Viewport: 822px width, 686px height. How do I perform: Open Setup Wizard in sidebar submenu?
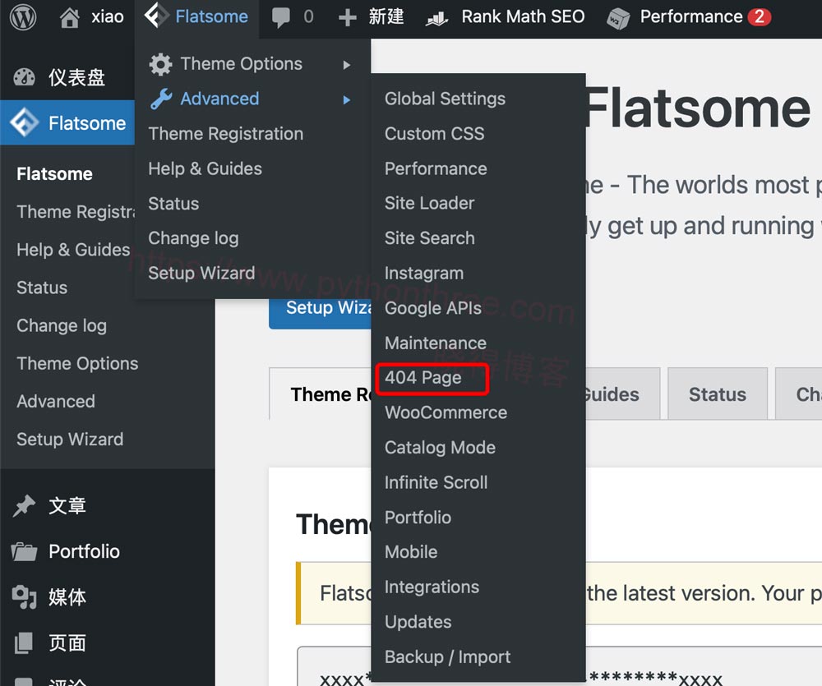coord(70,440)
